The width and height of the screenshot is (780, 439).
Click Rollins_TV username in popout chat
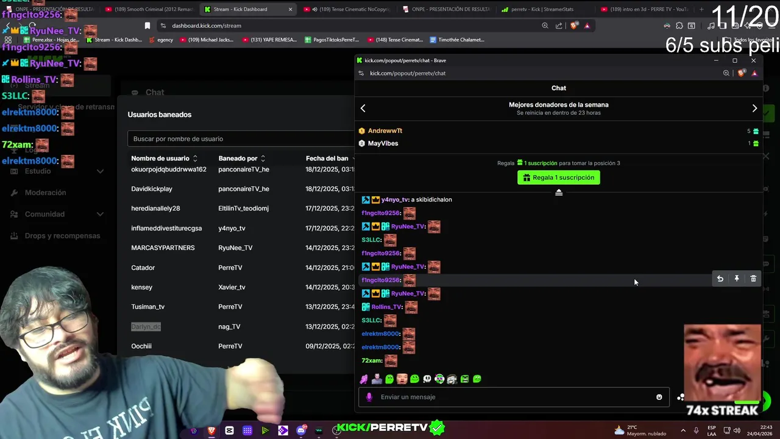tap(386, 307)
